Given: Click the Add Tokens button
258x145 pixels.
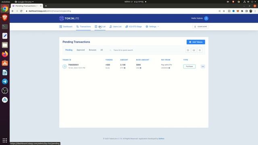Looking at the screenshot, I should coord(196,42).
